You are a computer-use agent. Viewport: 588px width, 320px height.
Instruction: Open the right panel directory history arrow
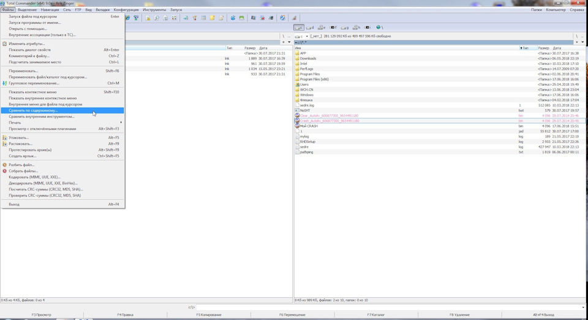582,42
